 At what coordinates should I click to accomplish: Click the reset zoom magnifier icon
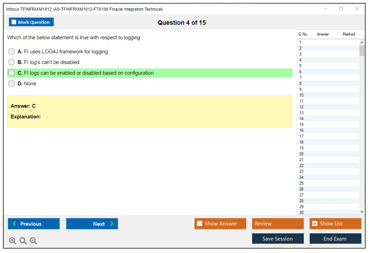[23, 241]
